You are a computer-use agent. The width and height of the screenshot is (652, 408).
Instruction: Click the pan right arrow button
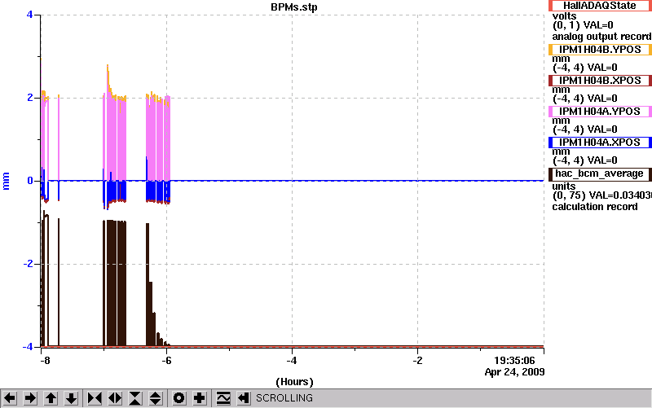[30, 398]
